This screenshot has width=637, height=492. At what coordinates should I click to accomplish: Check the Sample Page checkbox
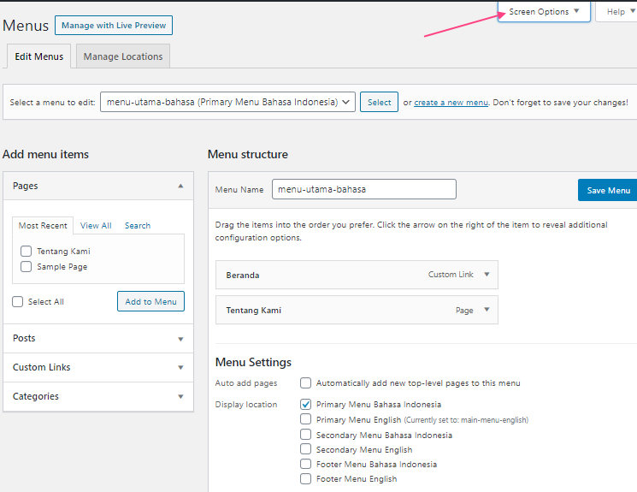click(26, 267)
